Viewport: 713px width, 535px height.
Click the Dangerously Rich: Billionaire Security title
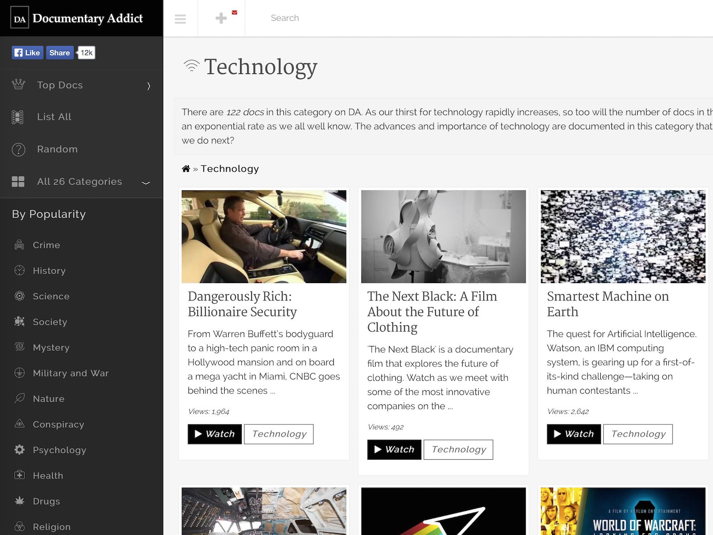(242, 304)
